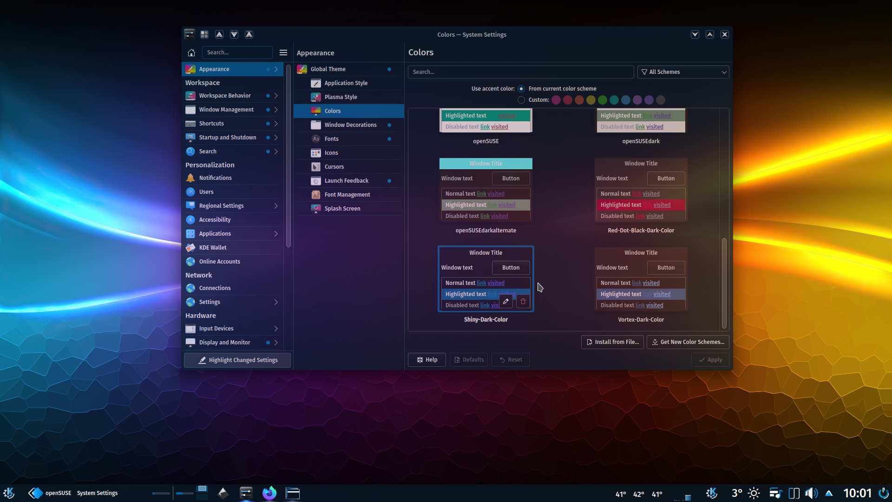The height and width of the screenshot is (502, 892).
Task: Open network Connections settings
Action: tap(233, 288)
